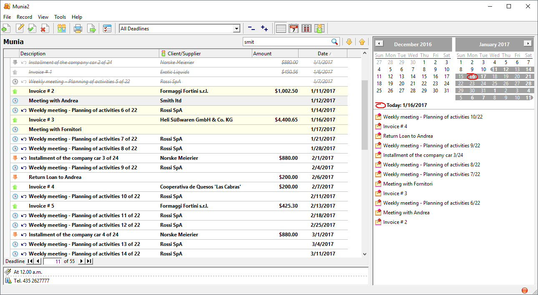
Task: Open 'Invoice # 4' item in right panel
Action: [395, 126]
